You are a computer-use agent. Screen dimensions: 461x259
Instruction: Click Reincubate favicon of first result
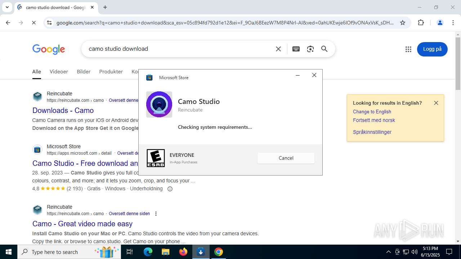[x=37, y=96]
